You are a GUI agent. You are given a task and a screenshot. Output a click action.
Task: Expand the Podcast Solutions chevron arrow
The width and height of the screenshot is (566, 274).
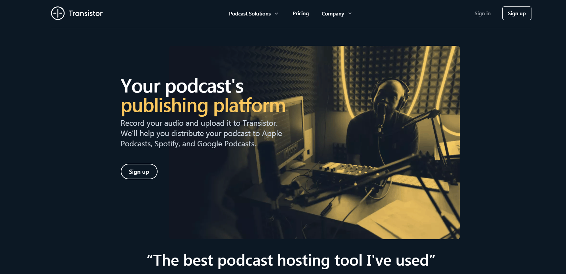(x=276, y=14)
